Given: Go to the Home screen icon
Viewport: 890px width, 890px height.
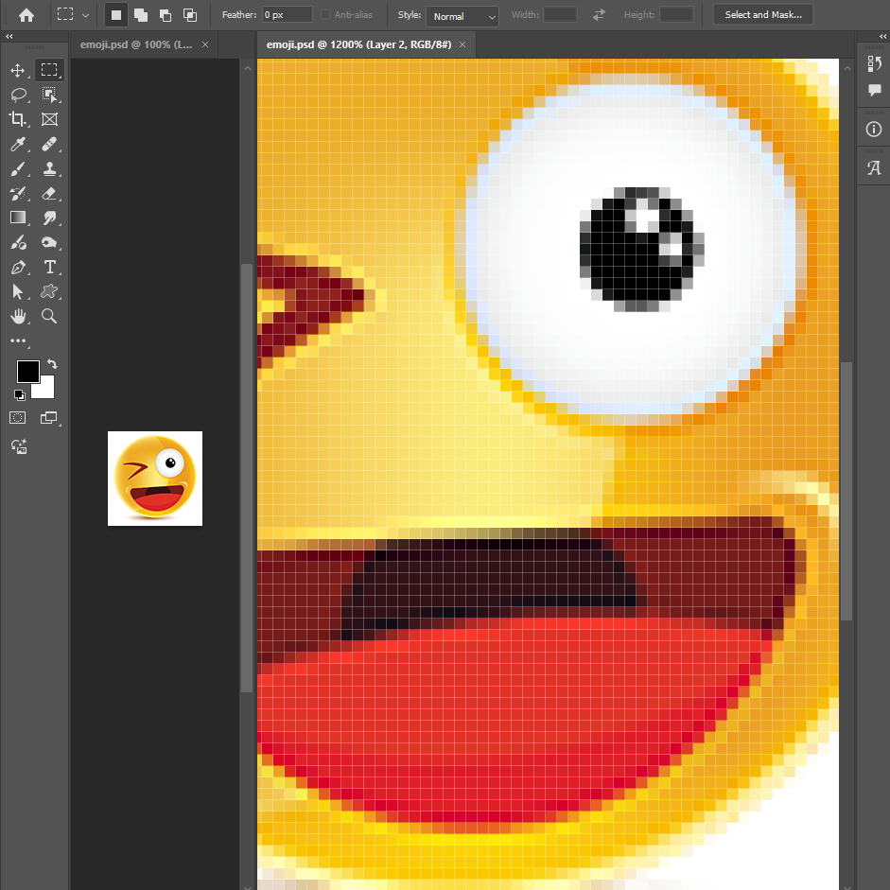Looking at the screenshot, I should (x=26, y=15).
